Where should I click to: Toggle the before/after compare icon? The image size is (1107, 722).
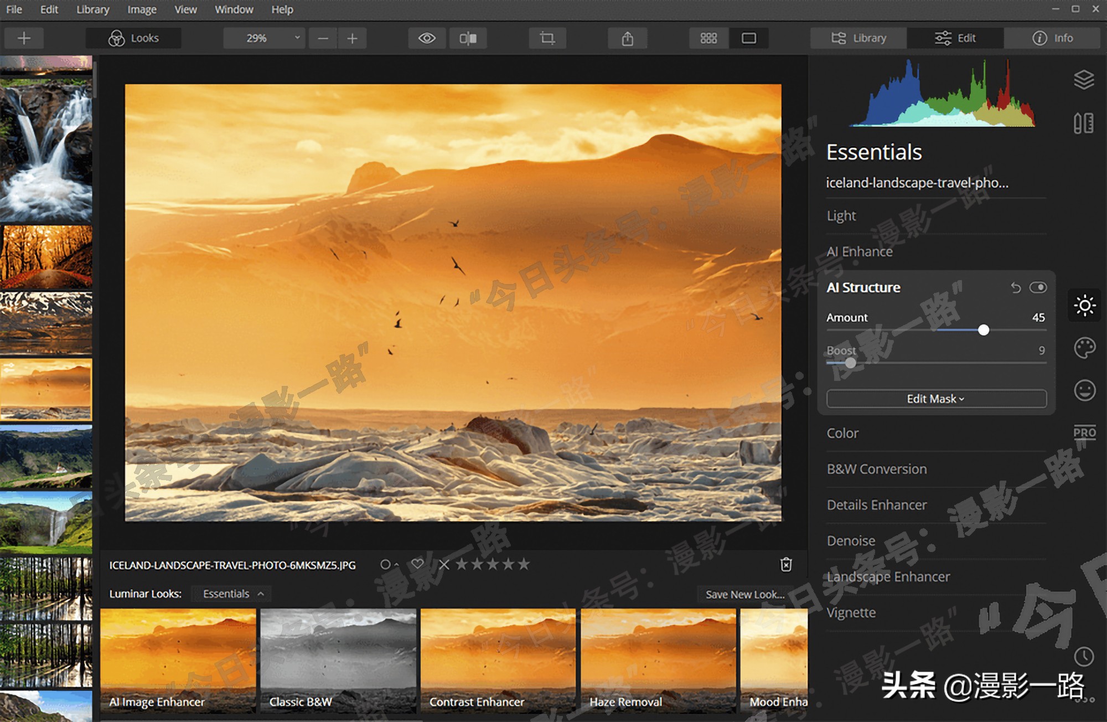point(468,38)
